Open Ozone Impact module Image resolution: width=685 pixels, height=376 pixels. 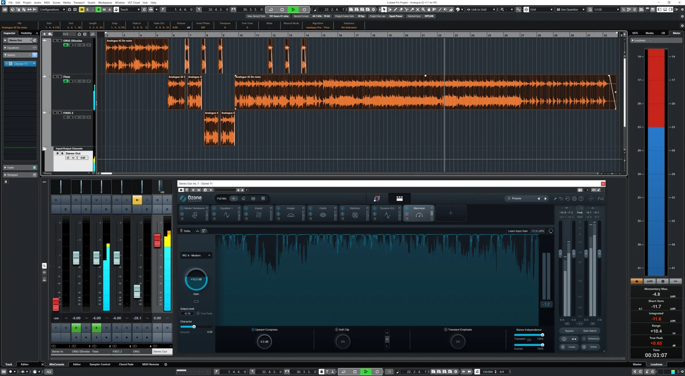click(x=259, y=213)
